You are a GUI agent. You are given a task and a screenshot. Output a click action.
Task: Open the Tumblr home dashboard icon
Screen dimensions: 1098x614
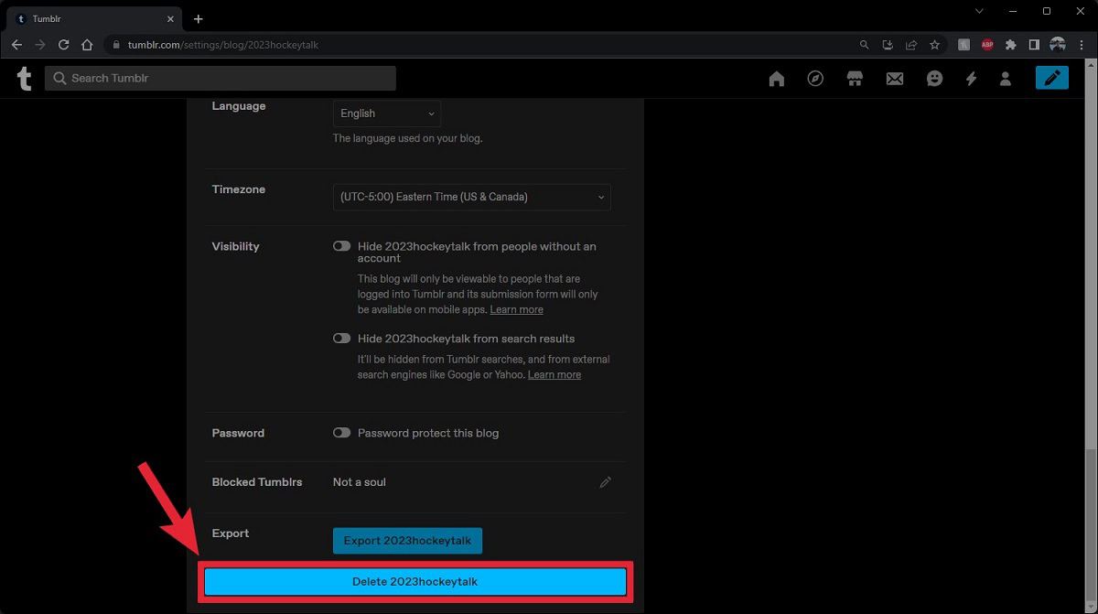click(777, 79)
